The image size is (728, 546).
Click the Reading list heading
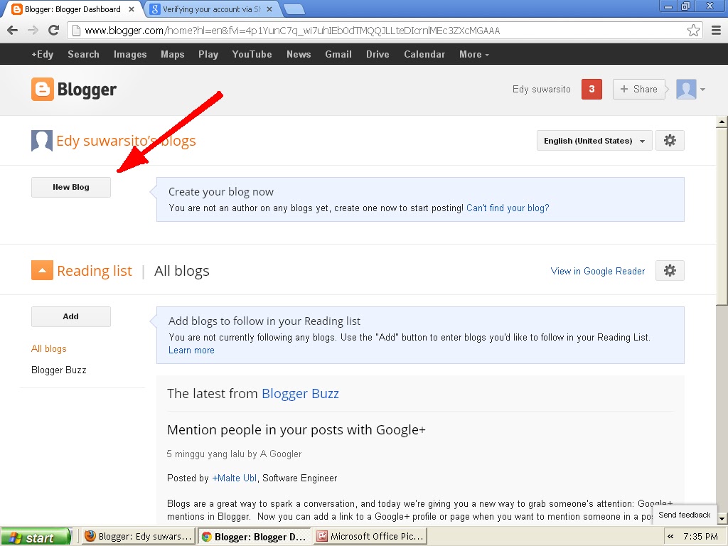tap(95, 271)
